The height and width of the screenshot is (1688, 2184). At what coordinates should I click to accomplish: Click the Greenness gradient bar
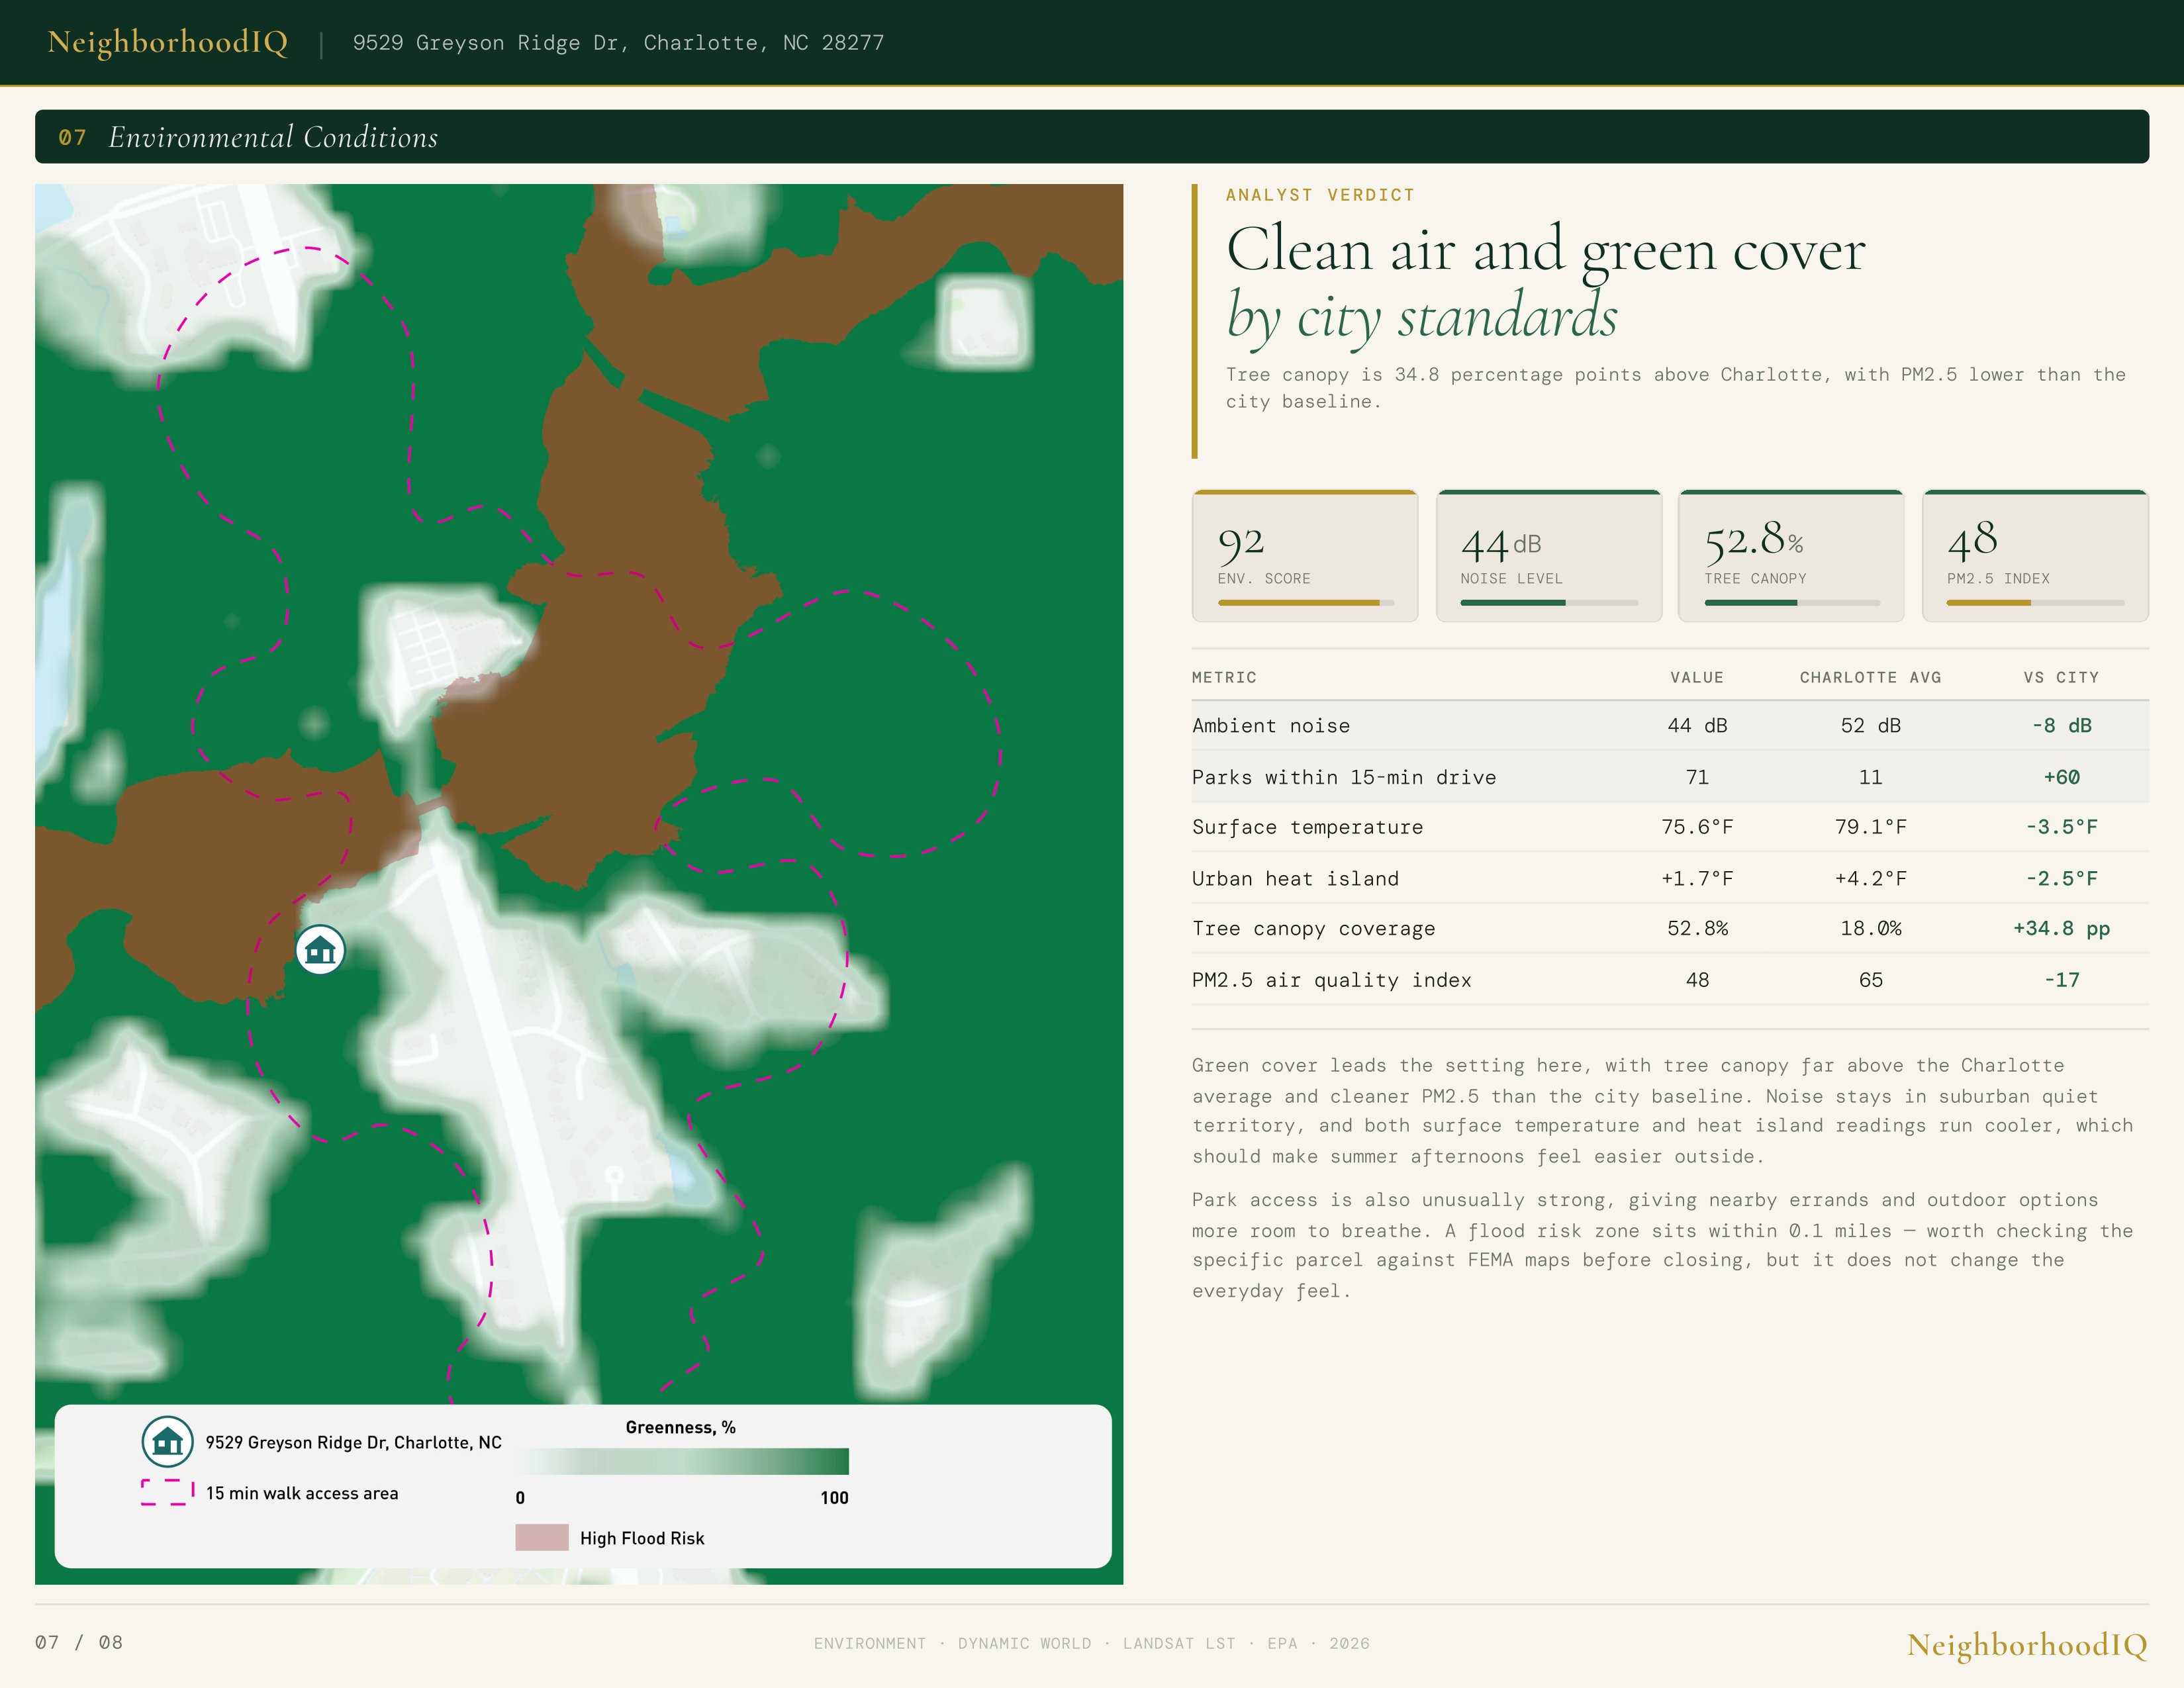[x=682, y=1461]
